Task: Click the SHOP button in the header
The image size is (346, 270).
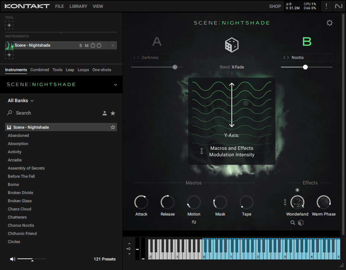Action: coord(275,6)
